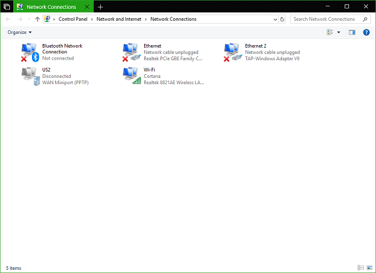This screenshot has width=376, height=273.
Task: Refresh the Network Connections view
Action: point(282,19)
